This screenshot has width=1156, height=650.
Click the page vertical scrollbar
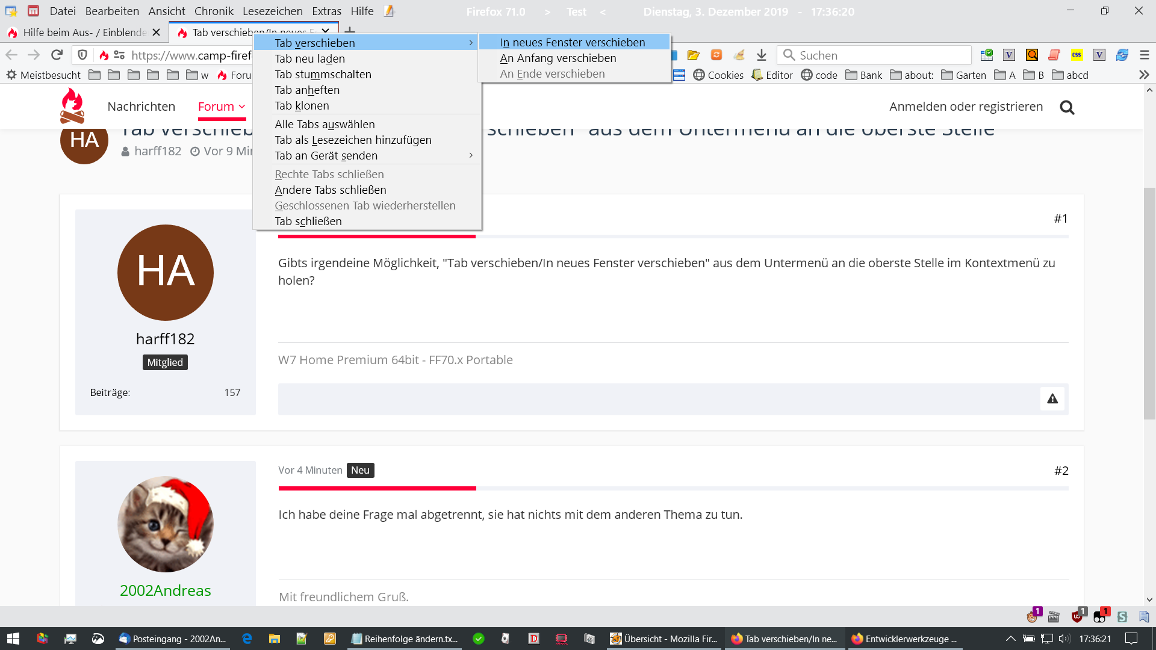[1149, 301]
